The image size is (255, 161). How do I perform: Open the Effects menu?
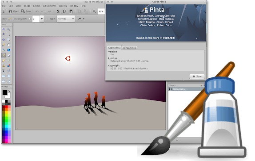tap(63, 6)
